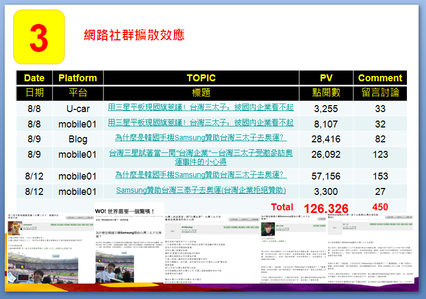Select the Blog platform cell

[78, 139]
